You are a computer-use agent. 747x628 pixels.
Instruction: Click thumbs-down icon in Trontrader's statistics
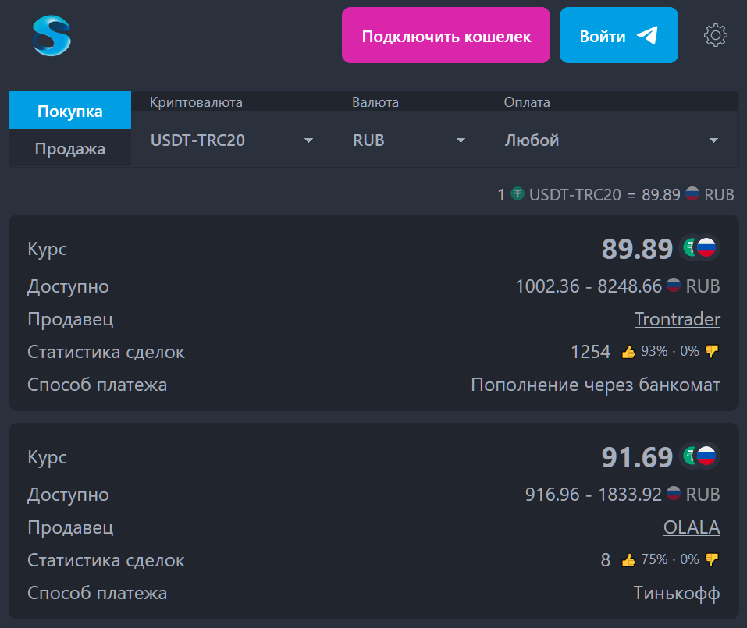tap(712, 351)
